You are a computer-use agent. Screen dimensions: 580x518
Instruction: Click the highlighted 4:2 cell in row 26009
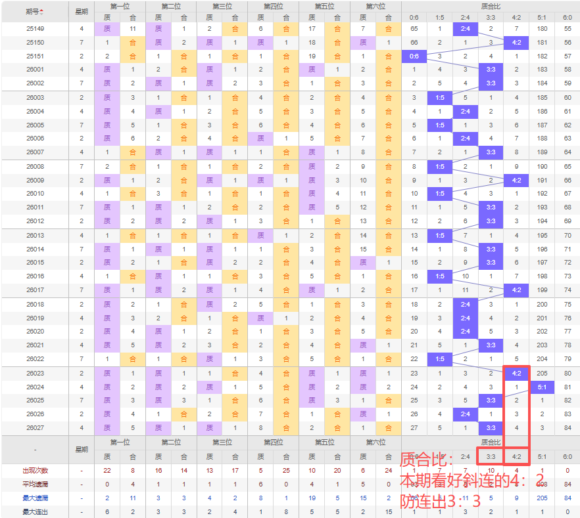(516, 180)
